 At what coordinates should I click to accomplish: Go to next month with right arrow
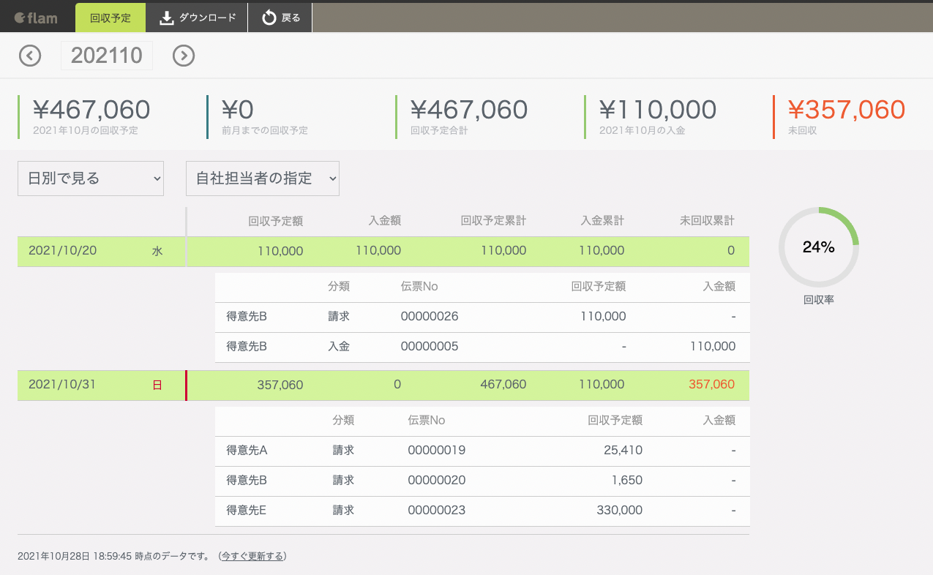pos(184,56)
